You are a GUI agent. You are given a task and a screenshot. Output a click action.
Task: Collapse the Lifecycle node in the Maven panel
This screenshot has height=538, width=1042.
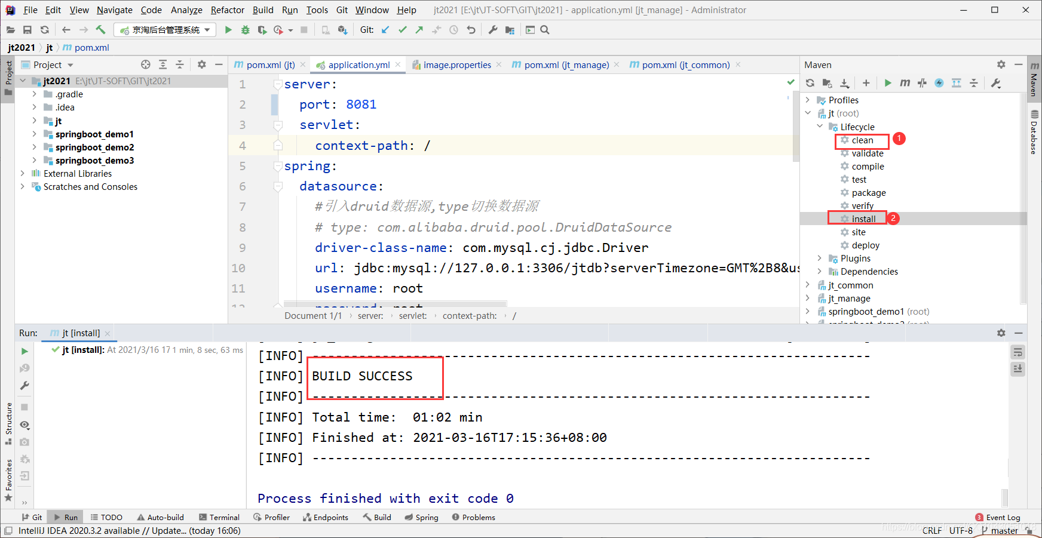tap(820, 127)
